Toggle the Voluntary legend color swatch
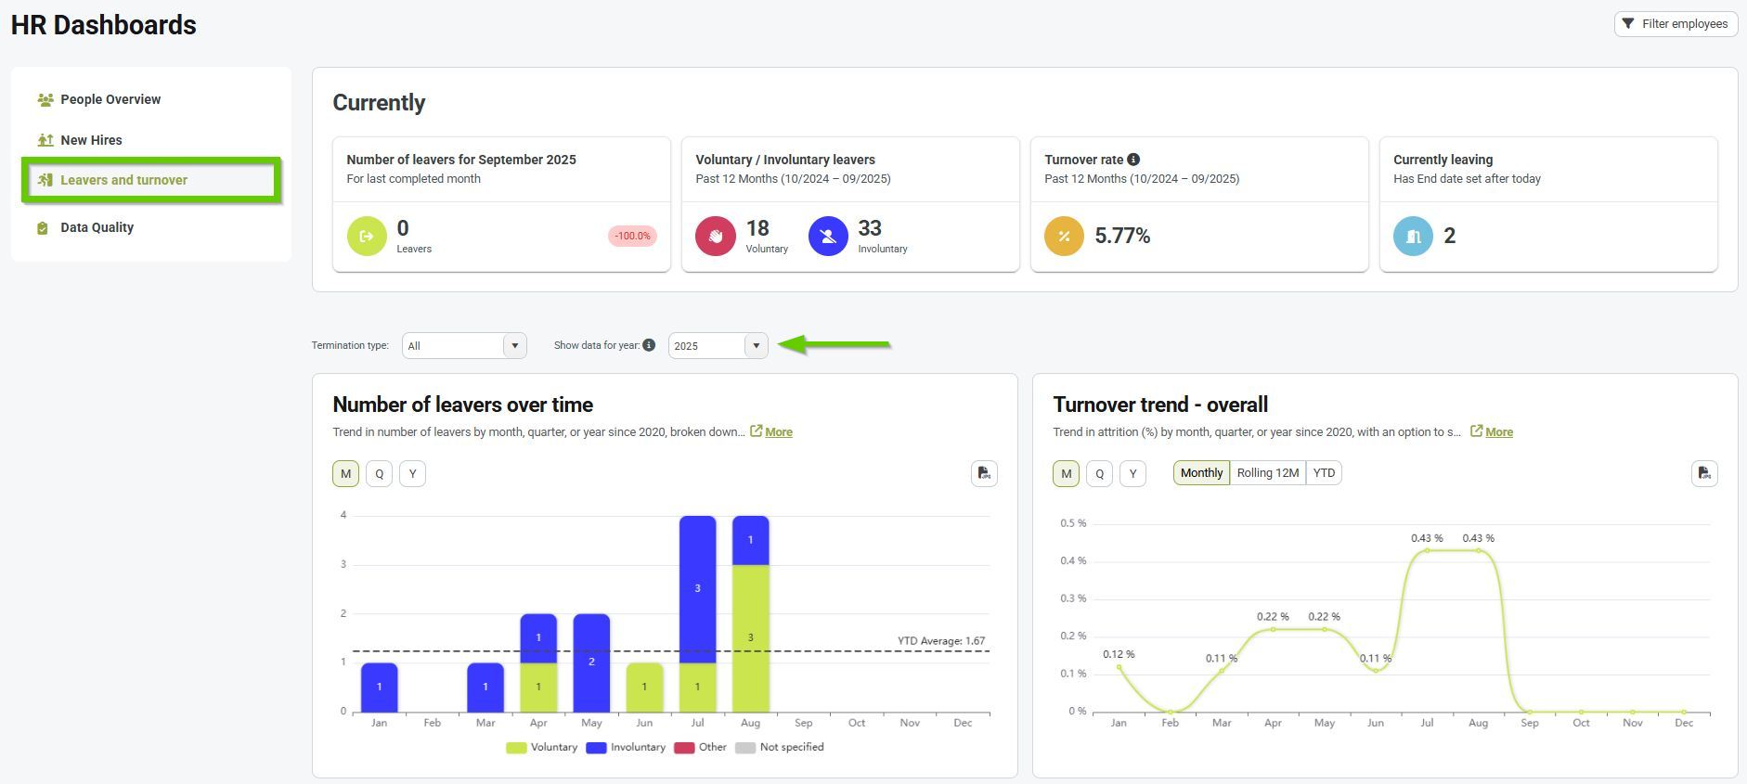 (516, 748)
